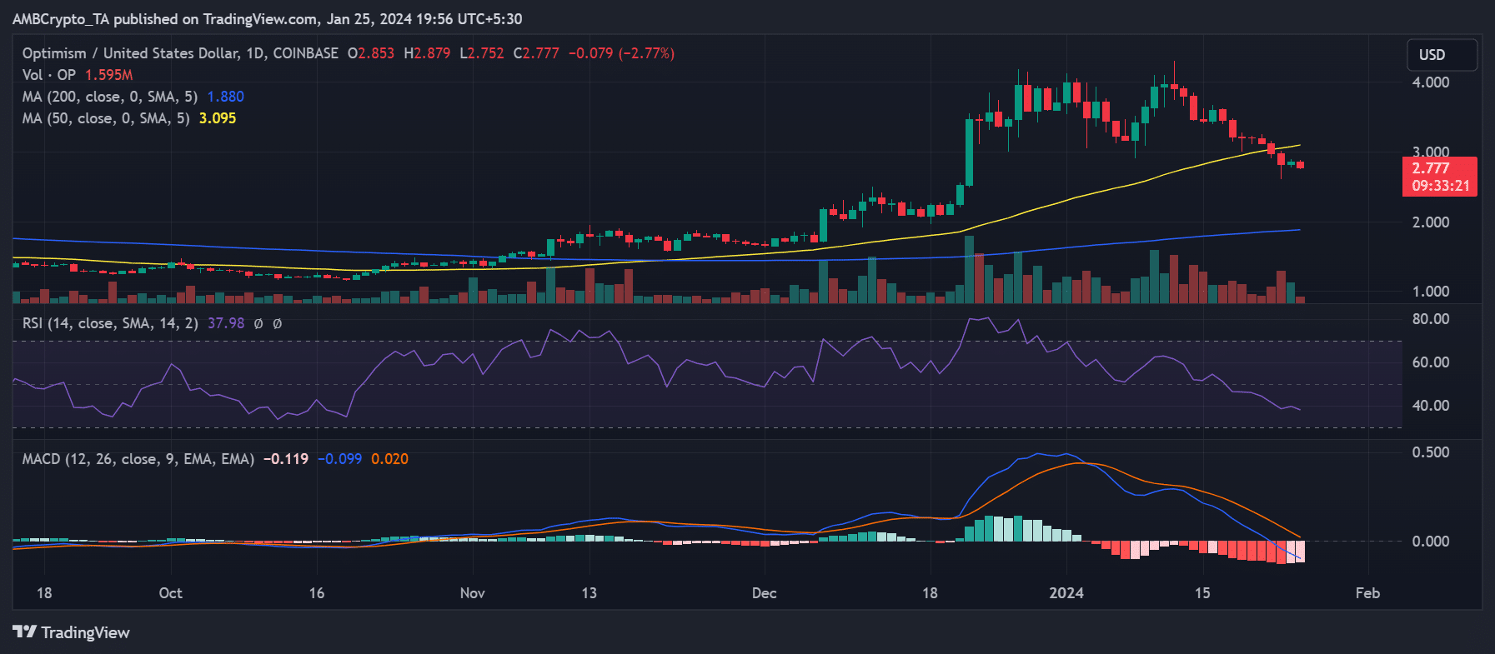Click the RSI 80.00 axis label
Screen dimensions: 1495x654
point(1431,319)
